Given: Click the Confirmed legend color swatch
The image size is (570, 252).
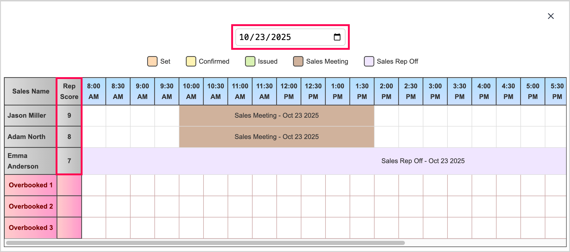Looking at the screenshot, I should pos(191,62).
